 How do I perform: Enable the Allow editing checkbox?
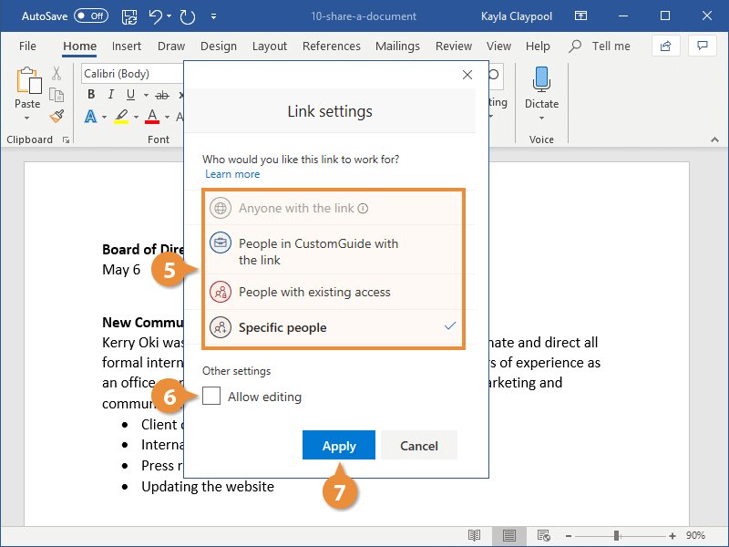[x=211, y=396]
